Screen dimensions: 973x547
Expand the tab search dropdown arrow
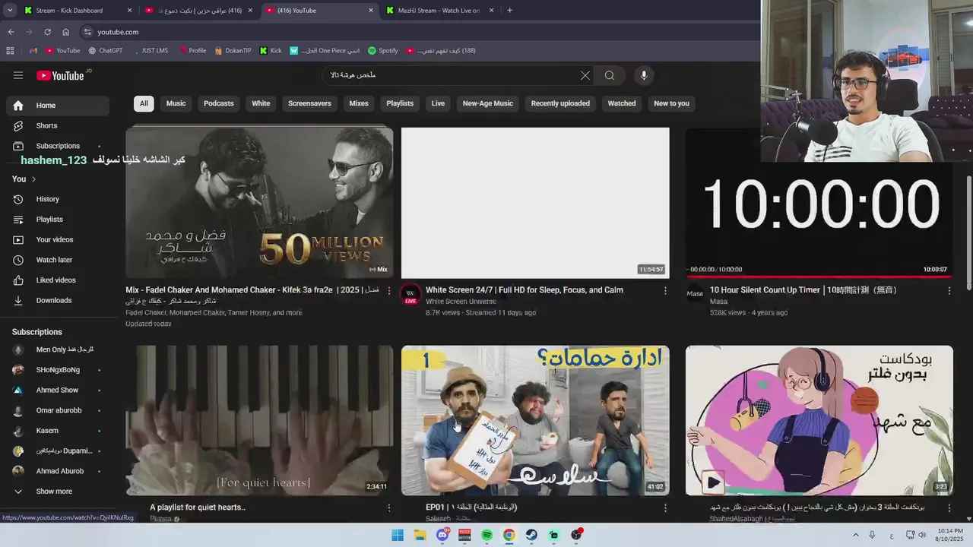(x=10, y=11)
